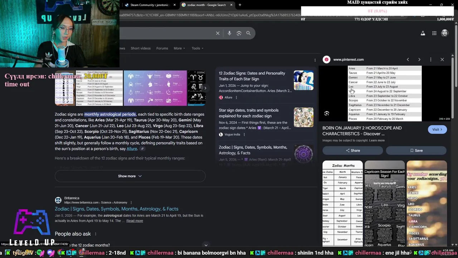Viewport: 458px width, 258px height.
Task: Click www.pinterest.com source link
Action: (348, 59)
